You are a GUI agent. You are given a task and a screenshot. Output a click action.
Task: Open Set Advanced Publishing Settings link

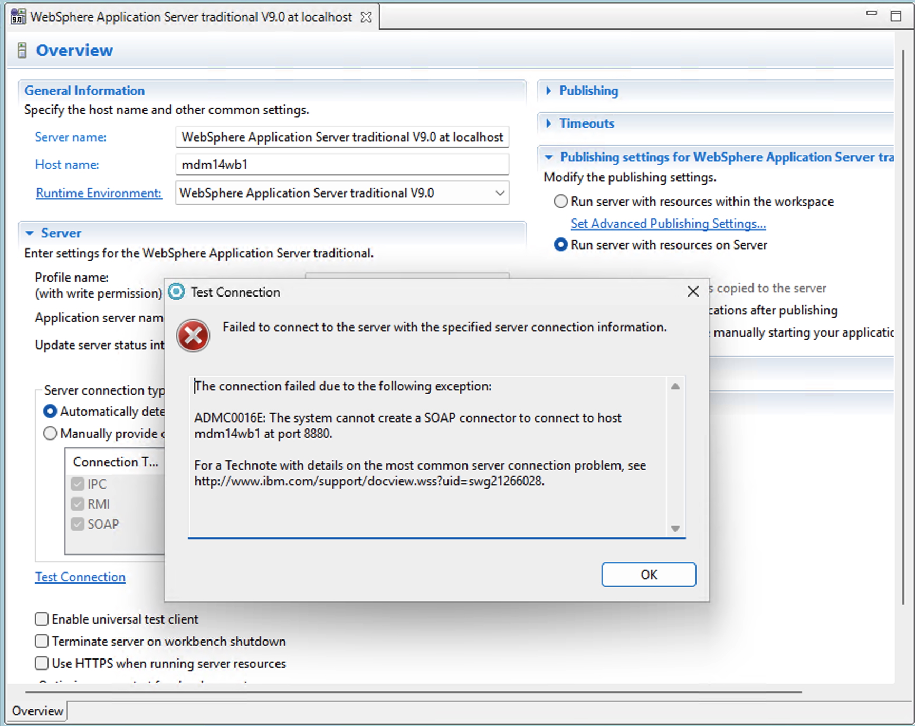click(668, 224)
